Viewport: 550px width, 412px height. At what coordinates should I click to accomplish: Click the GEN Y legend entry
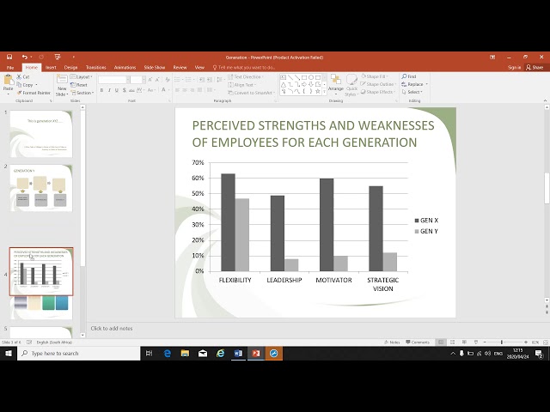click(x=426, y=231)
